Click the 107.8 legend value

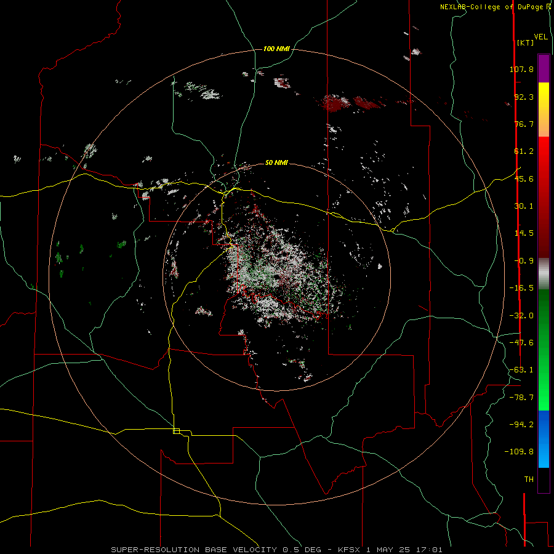[x=521, y=69]
